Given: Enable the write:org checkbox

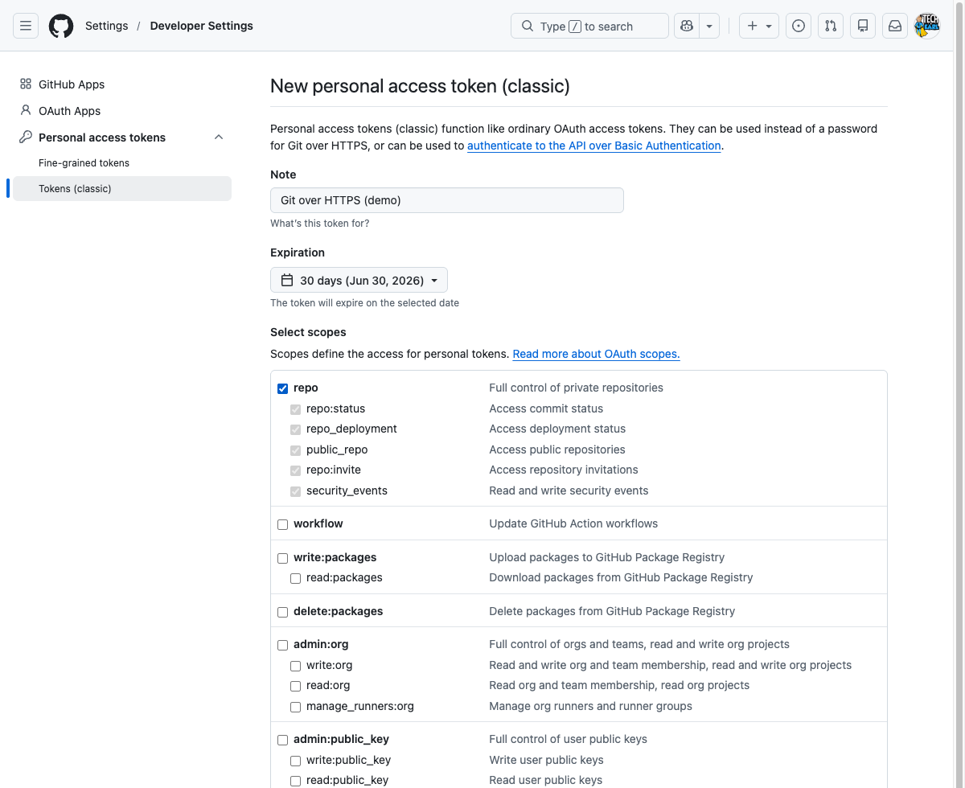Looking at the screenshot, I should (295, 666).
